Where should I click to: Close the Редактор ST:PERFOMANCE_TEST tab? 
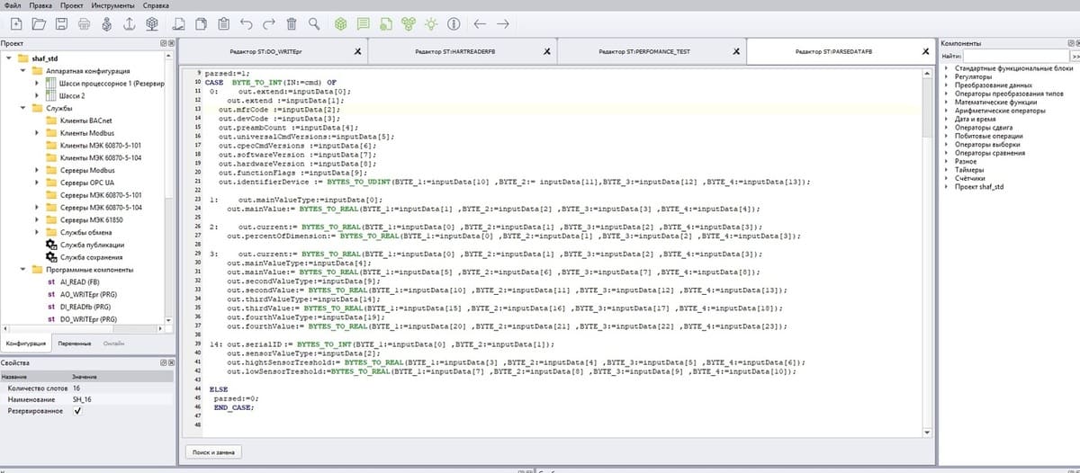[735, 52]
